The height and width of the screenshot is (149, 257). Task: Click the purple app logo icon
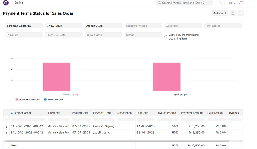coord(6,3)
